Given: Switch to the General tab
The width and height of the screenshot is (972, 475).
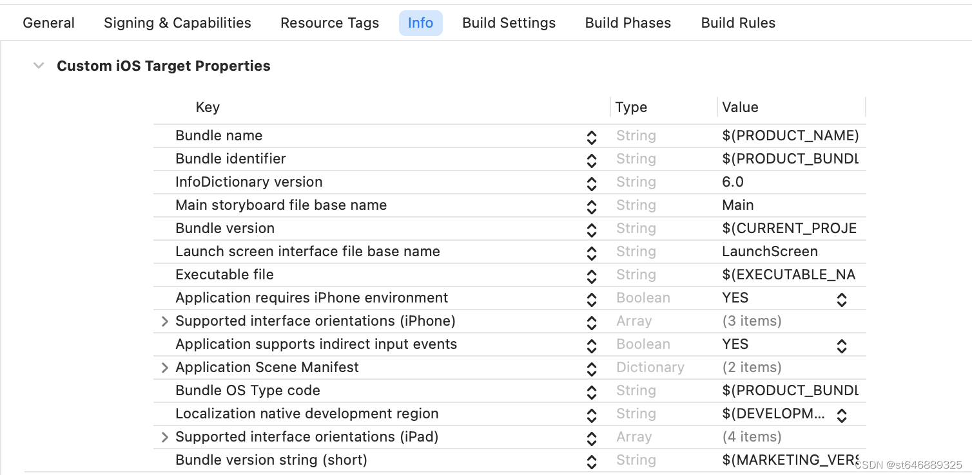Looking at the screenshot, I should (x=48, y=23).
